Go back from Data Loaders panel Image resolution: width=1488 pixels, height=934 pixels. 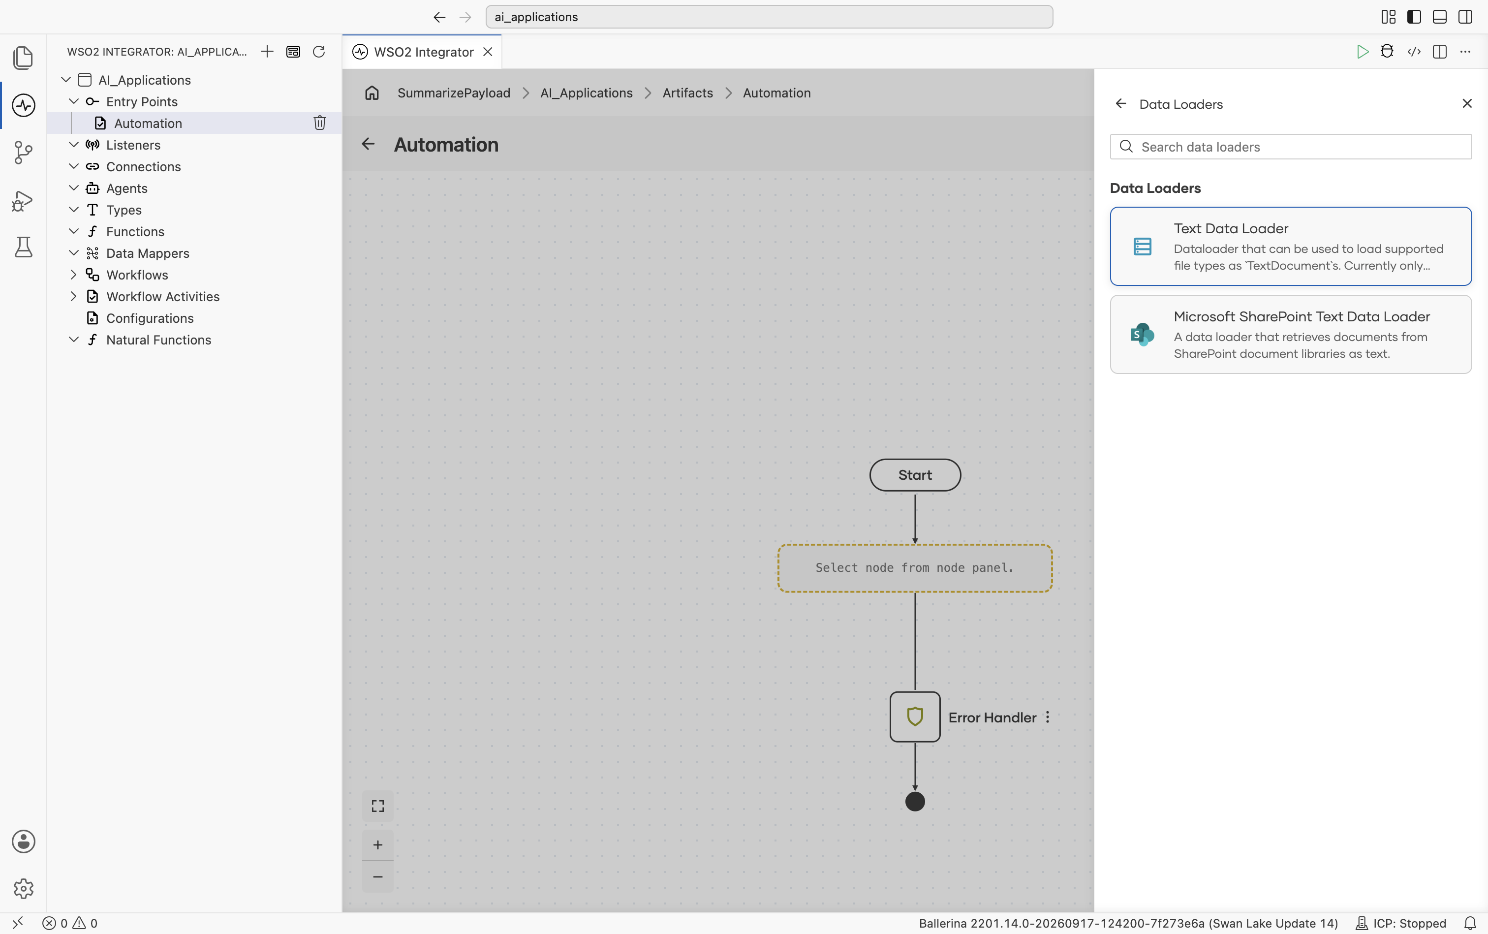coord(1121,103)
